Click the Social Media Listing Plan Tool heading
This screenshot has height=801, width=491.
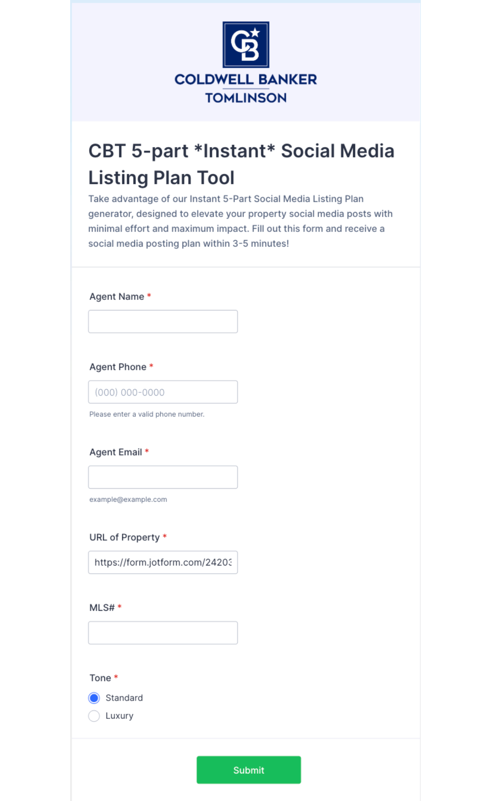click(241, 164)
